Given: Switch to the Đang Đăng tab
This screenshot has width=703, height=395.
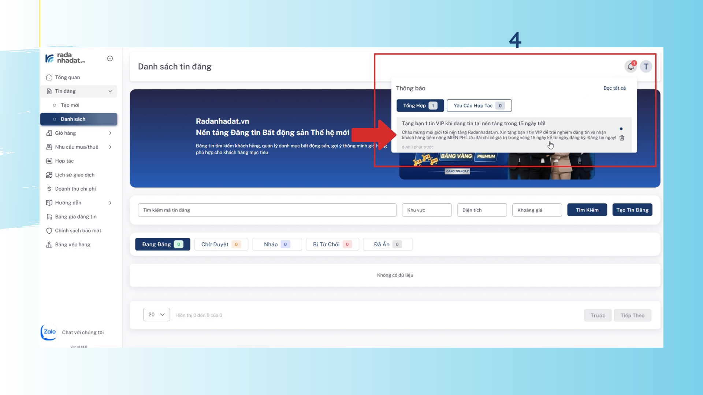Looking at the screenshot, I should coord(163,244).
